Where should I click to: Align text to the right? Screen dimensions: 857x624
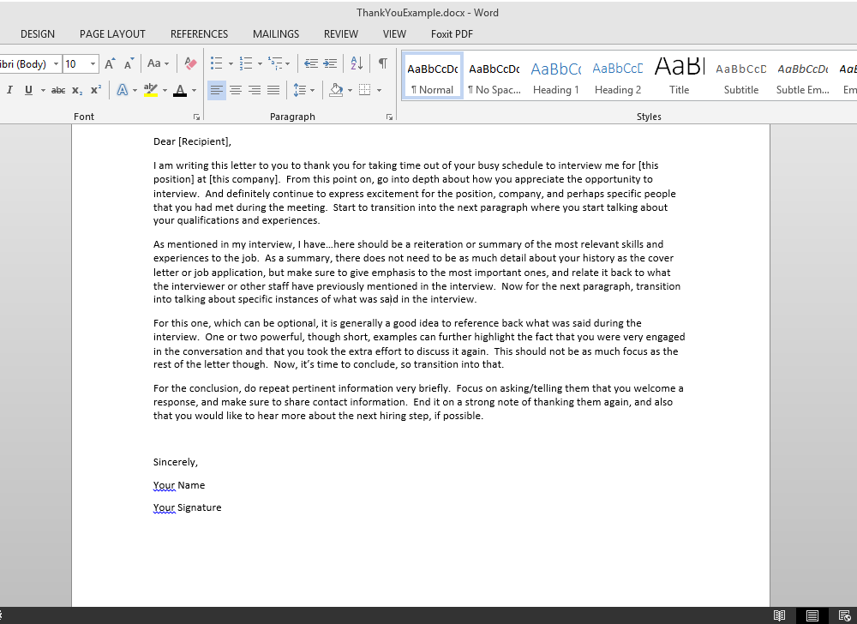pyautogui.click(x=255, y=90)
